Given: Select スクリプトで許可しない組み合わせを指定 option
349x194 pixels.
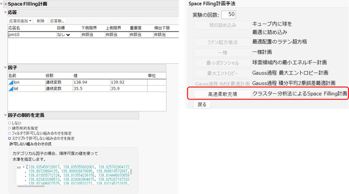Looking at the screenshot, I should point(9,138).
